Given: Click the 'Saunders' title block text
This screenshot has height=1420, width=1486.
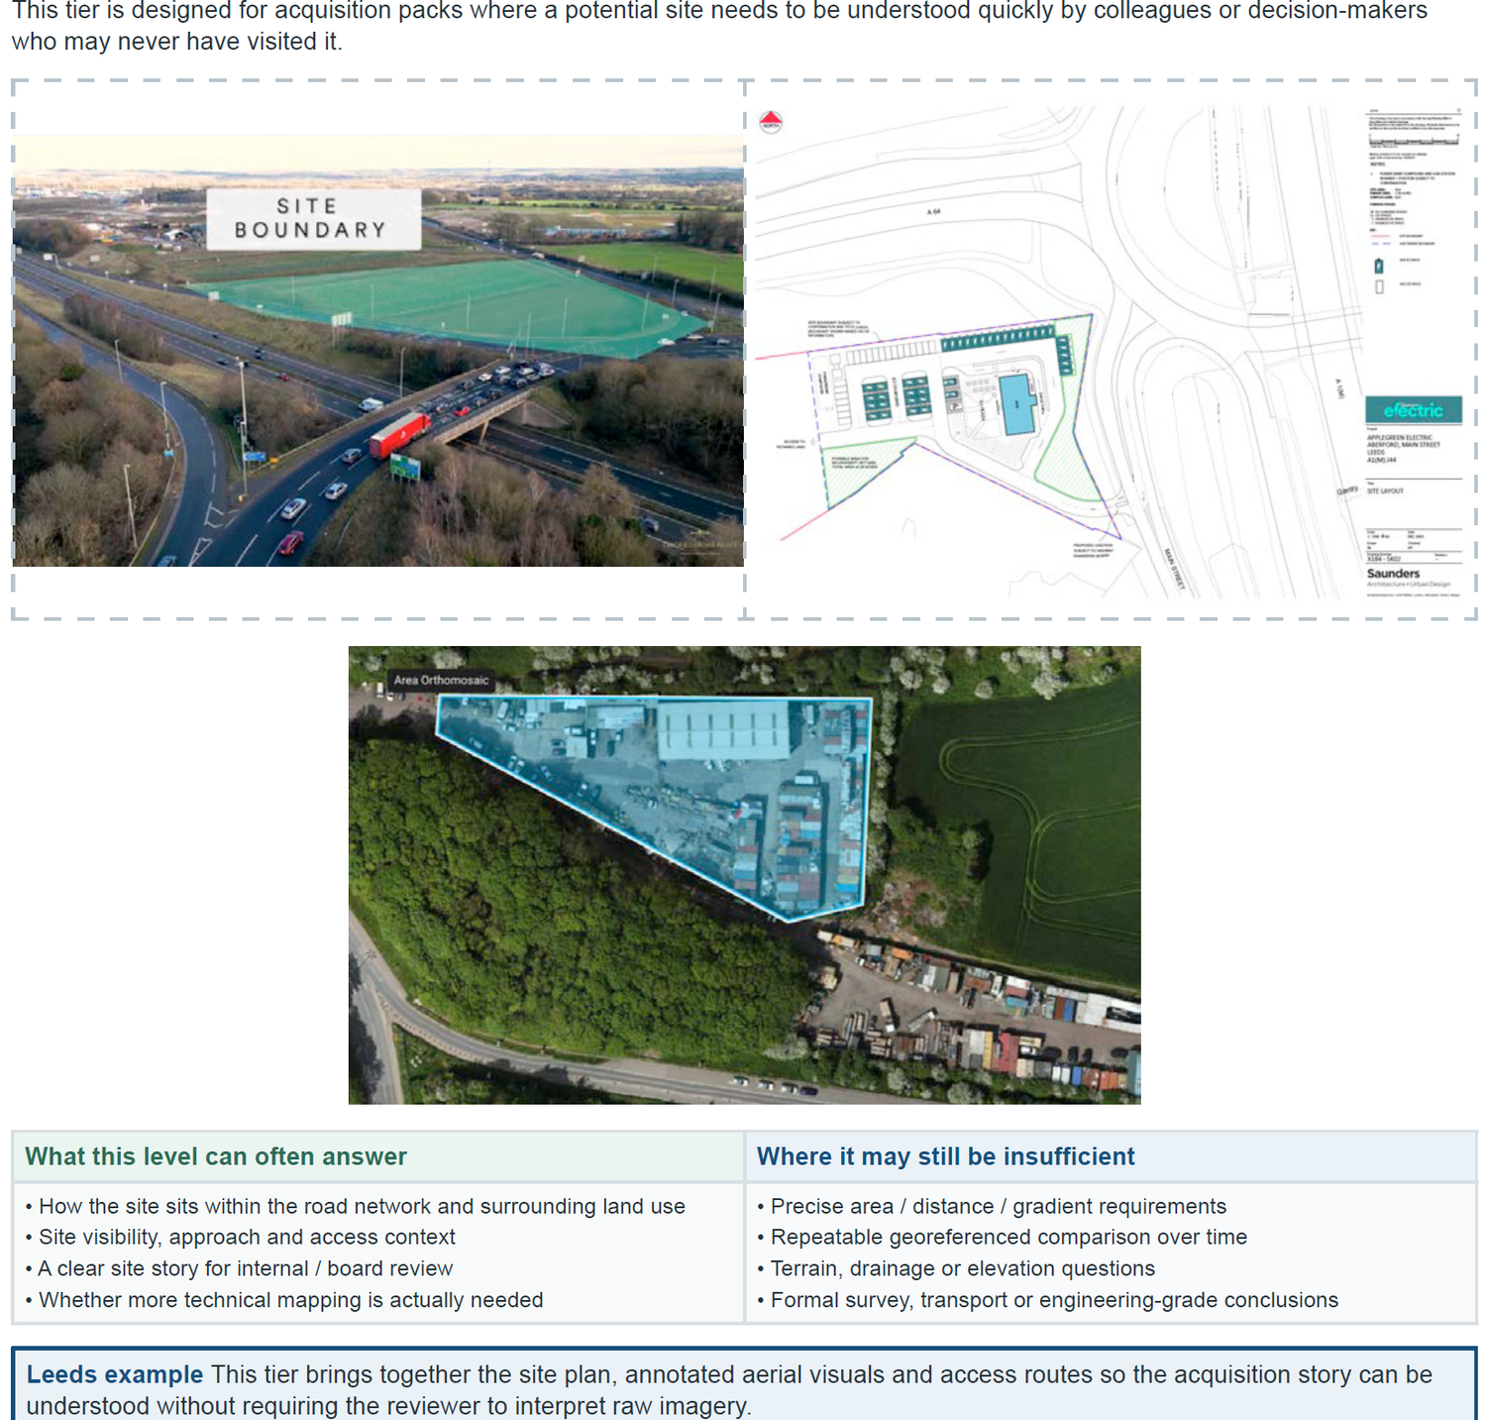Looking at the screenshot, I should (1393, 574).
